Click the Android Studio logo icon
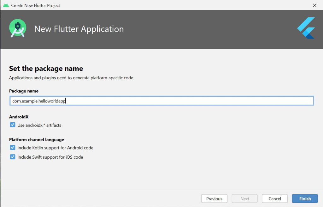323x207 pixels. (18, 28)
